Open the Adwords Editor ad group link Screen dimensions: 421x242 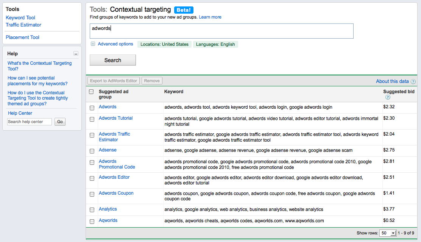pos(114,177)
